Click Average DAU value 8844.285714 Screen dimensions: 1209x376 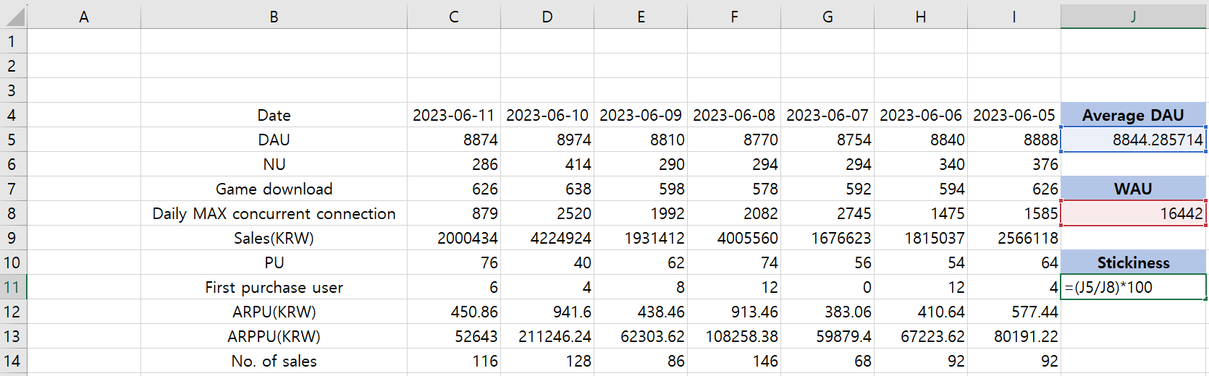[x=1134, y=140]
